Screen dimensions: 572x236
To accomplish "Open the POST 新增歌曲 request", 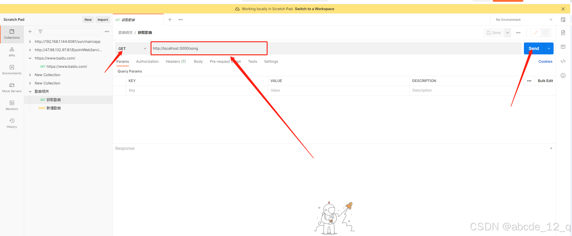I will [68, 108].
